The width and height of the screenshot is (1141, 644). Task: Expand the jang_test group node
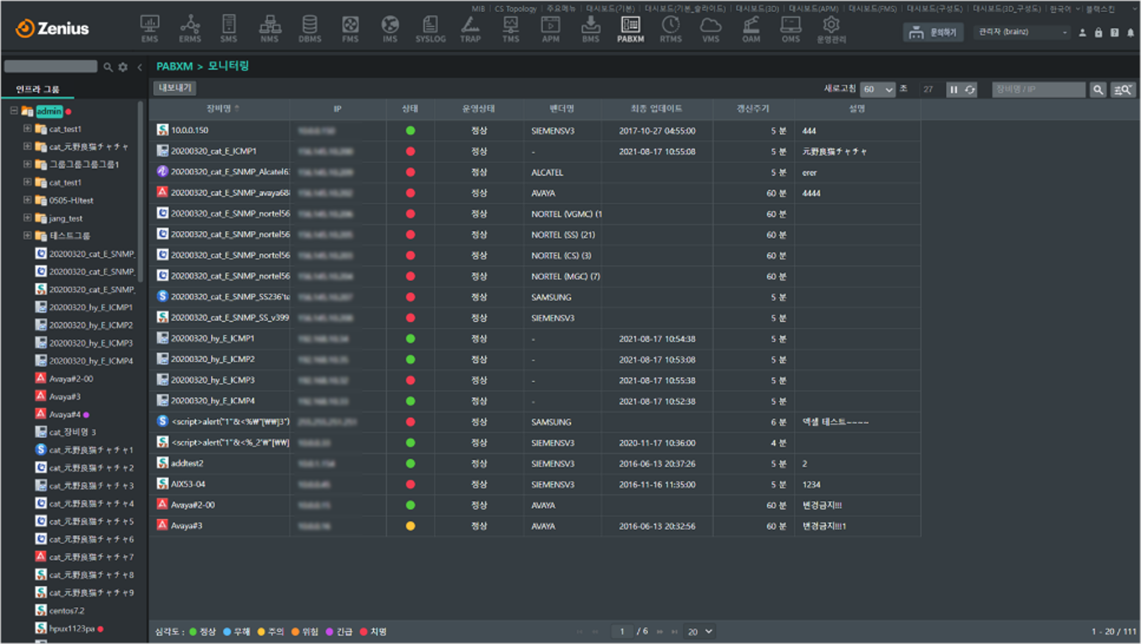click(x=27, y=218)
